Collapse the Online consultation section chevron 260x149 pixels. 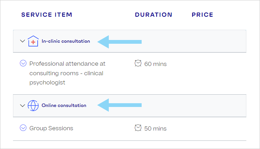pos(22,106)
